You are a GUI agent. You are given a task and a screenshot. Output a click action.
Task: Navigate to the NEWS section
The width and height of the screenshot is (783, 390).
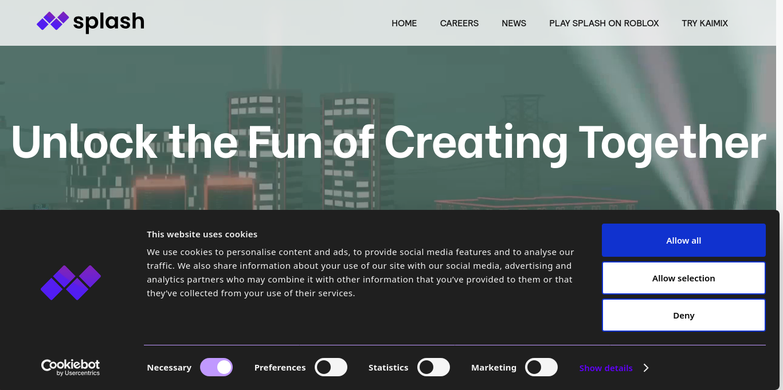click(x=514, y=23)
